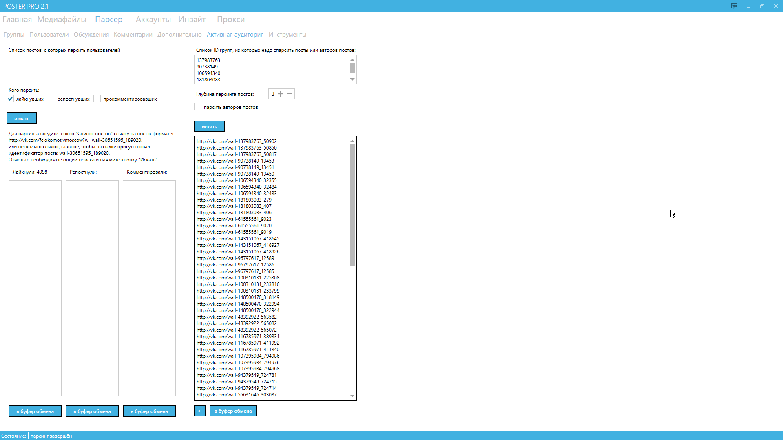Select link wall-137983763_50902 in results
The height and width of the screenshot is (440, 783).
[237, 141]
